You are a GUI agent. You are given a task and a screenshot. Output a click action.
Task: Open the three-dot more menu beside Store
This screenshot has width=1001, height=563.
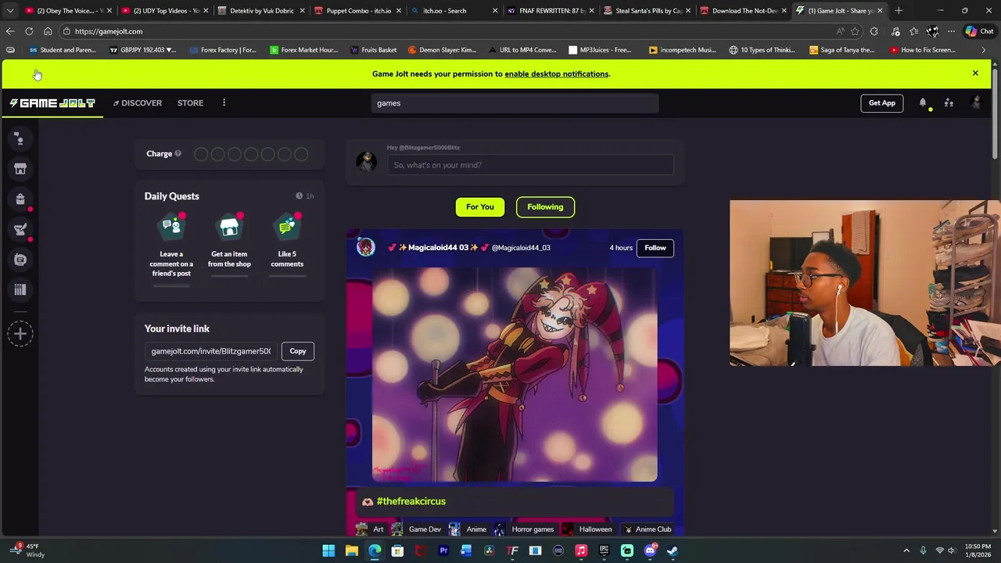coord(224,103)
